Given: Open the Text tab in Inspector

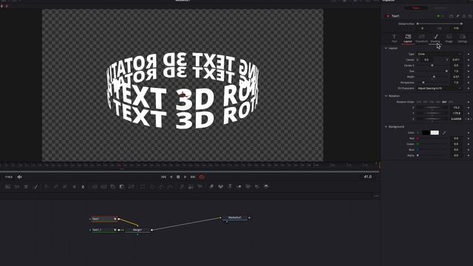Looking at the screenshot, I should (x=394, y=38).
